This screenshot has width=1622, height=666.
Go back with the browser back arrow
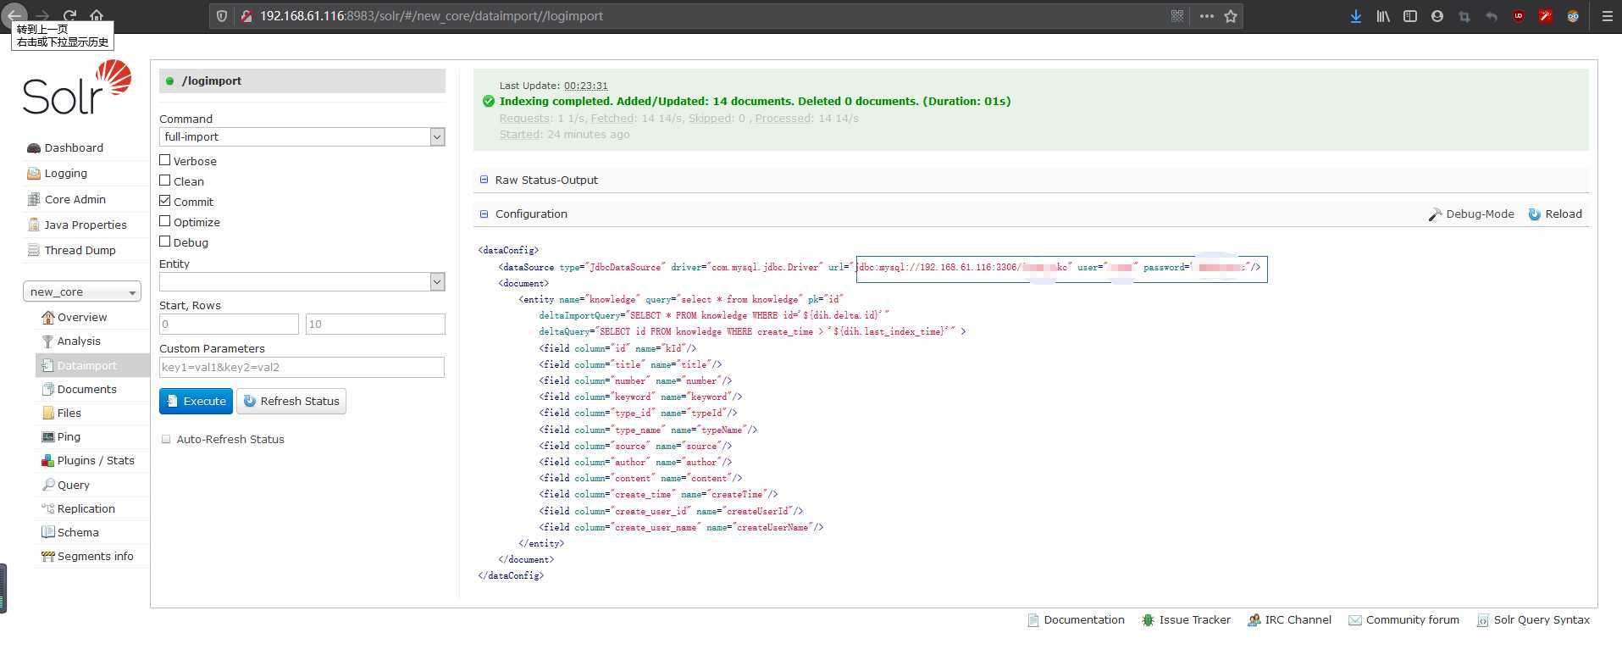(x=14, y=15)
